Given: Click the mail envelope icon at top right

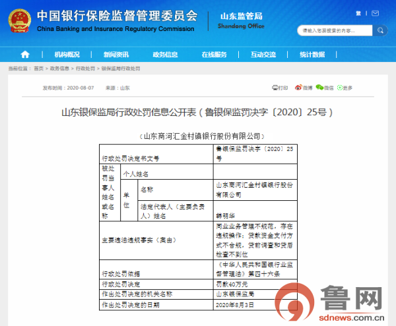Looking at the screenshot, I should [x=375, y=13].
